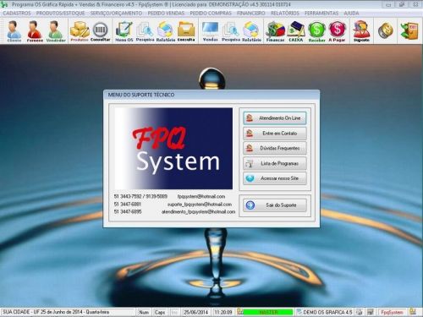The width and height of the screenshot is (423, 317).
Task: Open the SERVIÇO/ORÇAMENTO menu
Action: pos(116,14)
